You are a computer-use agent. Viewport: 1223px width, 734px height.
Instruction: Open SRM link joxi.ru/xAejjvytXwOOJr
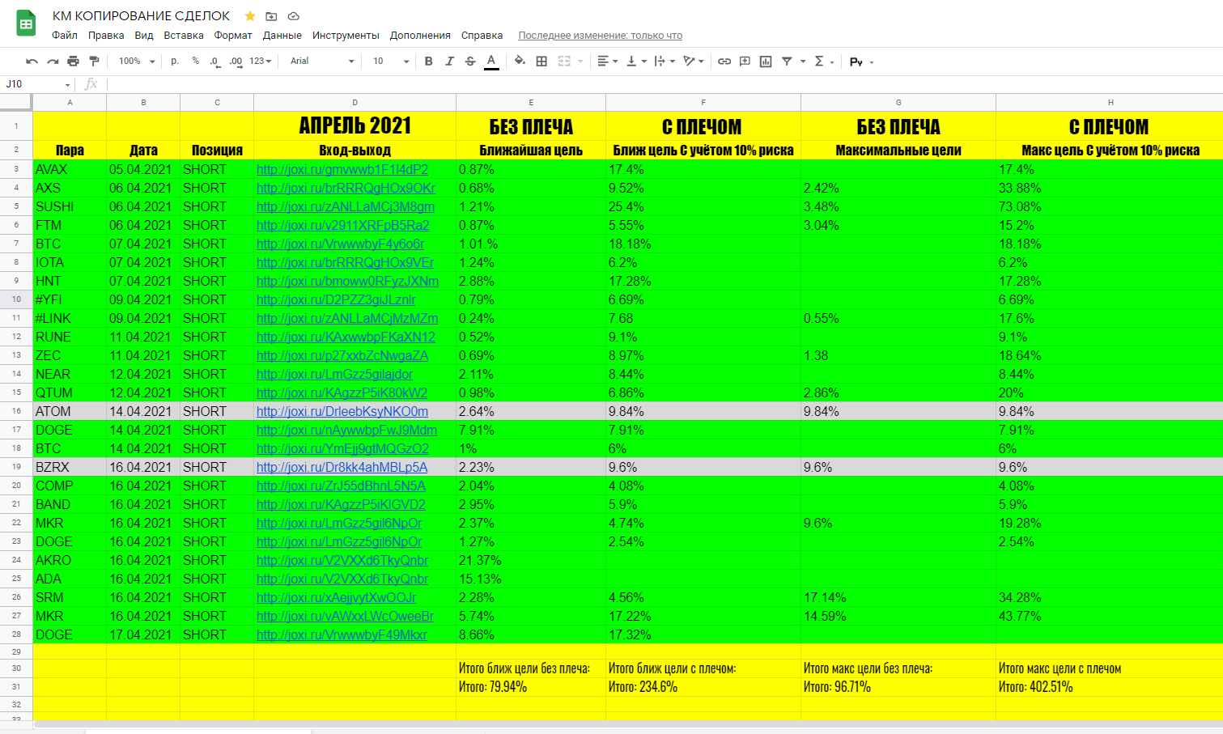[336, 598]
